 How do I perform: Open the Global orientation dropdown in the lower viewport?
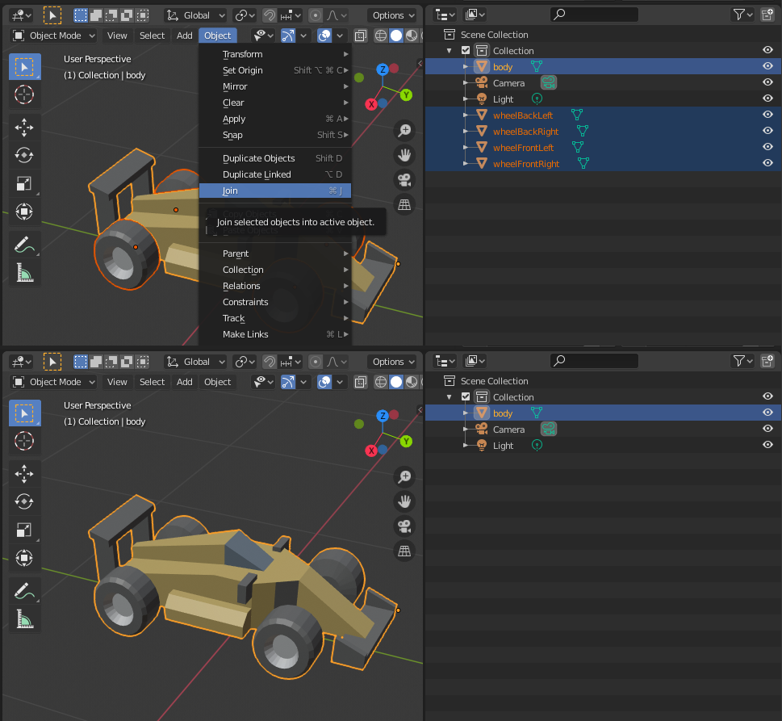196,362
